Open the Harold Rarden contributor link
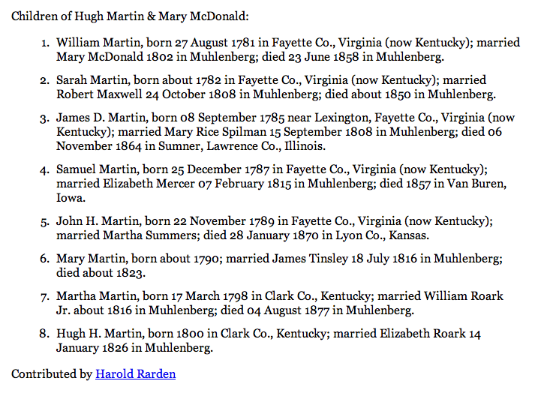 pyautogui.click(x=135, y=373)
